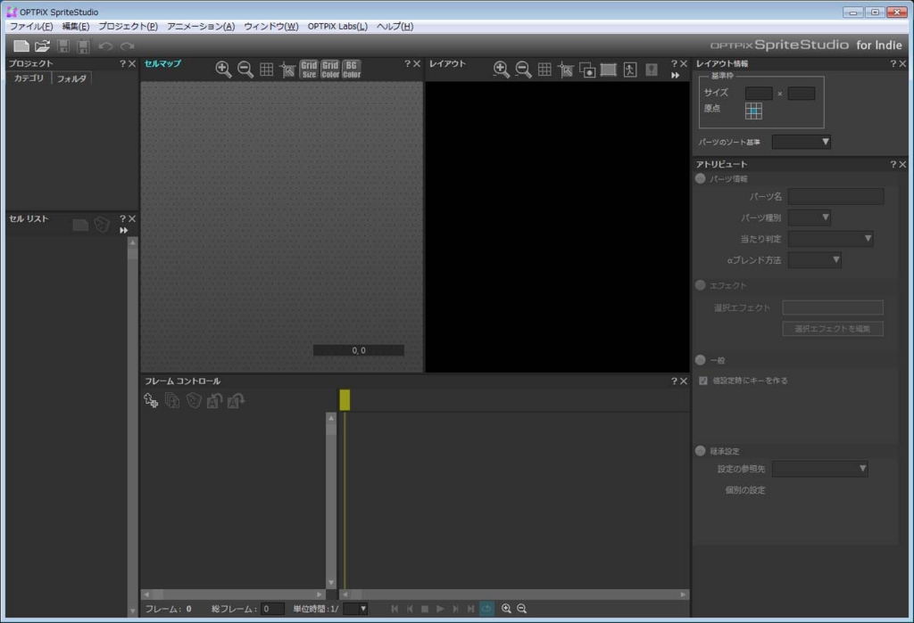The image size is (914, 623).
Task: Toggle the 値設定時にキーを作る checkbox
Action: [x=703, y=381]
